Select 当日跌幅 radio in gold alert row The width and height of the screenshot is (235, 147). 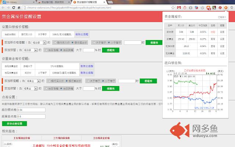coord(61,89)
